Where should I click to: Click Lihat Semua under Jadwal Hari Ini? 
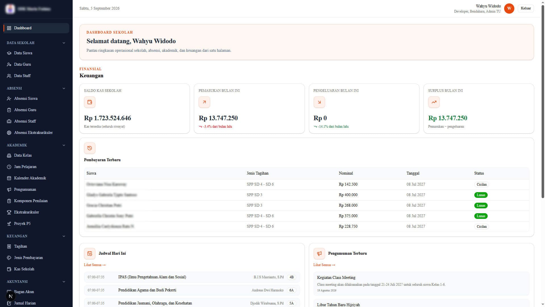pos(95,265)
